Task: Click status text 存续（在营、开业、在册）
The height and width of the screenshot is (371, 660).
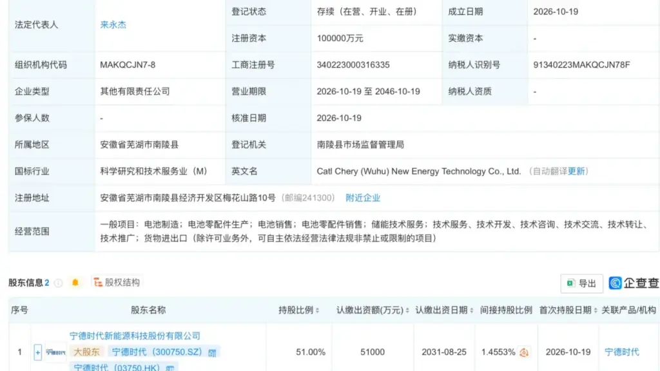Action: pyautogui.click(x=367, y=12)
